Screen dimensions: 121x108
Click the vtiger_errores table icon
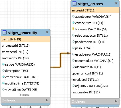pyautogui.click(x=74, y=3)
